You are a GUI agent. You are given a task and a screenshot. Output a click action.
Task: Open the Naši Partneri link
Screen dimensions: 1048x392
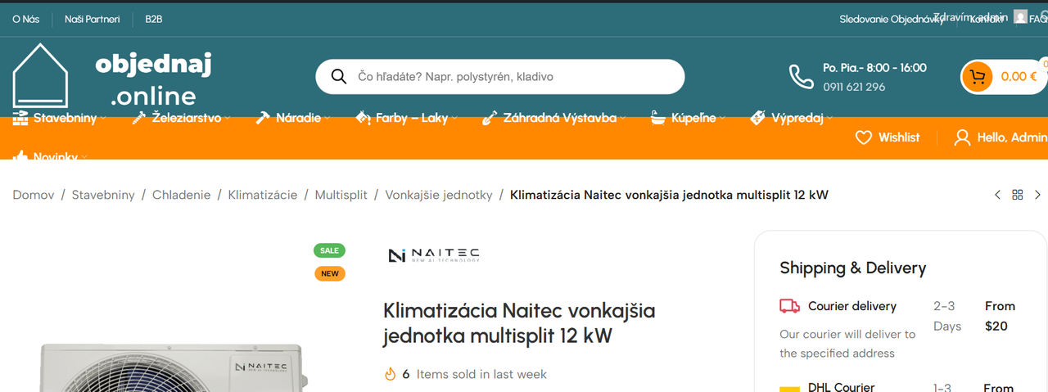pyautogui.click(x=93, y=19)
